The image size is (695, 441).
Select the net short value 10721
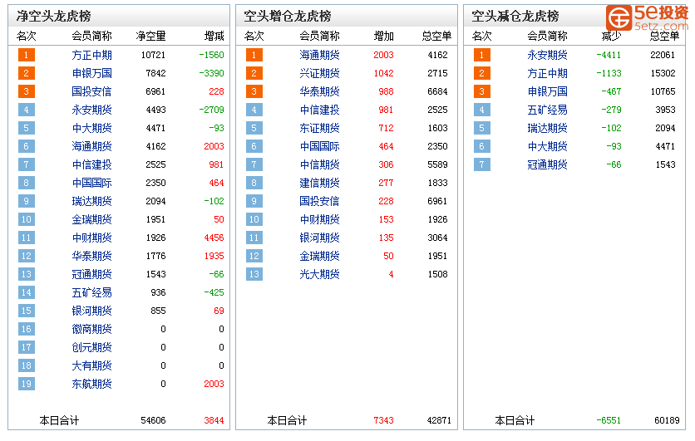(153, 55)
